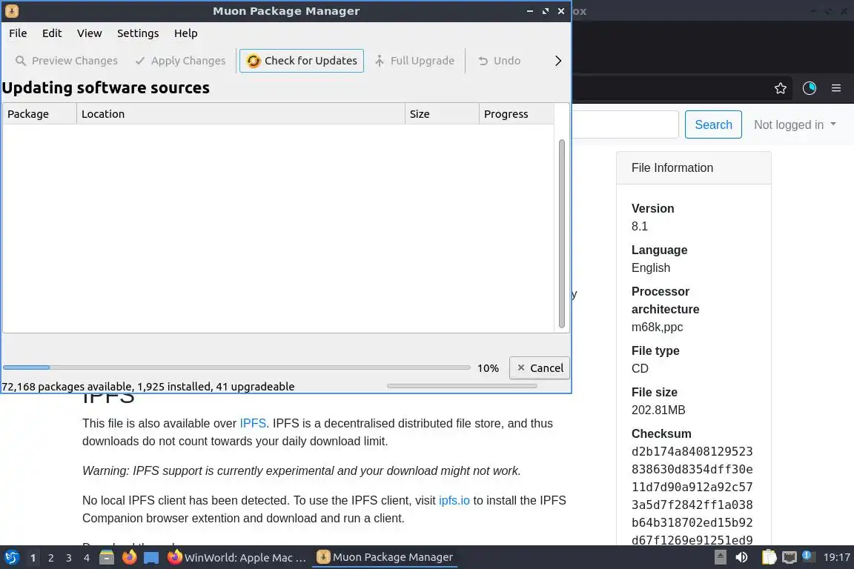The height and width of the screenshot is (569, 854).
Task: Sort by Size column header
Action: [442, 114]
